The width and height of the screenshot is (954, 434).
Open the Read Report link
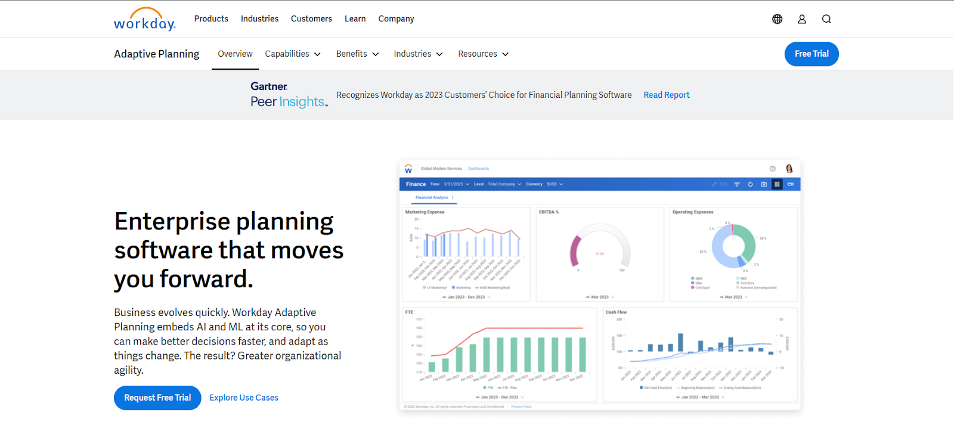pyautogui.click(x=667, y=95)
